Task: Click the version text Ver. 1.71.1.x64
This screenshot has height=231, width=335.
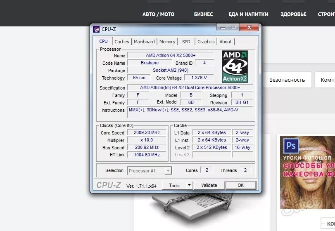Action: click(141, 186)
